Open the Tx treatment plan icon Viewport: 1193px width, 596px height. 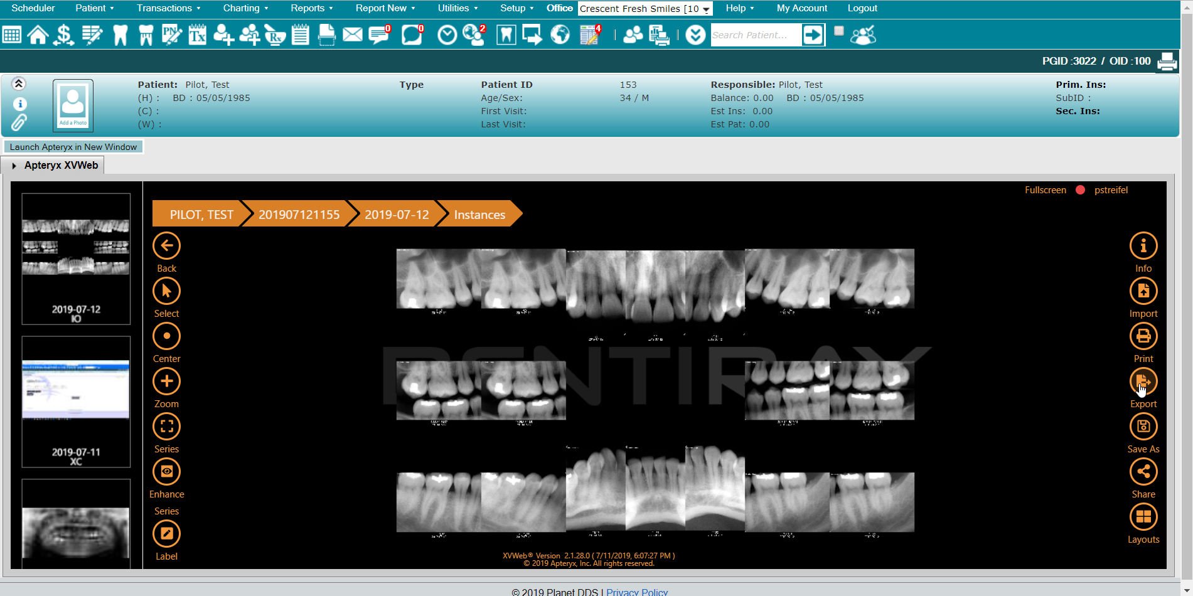point(197,35)
